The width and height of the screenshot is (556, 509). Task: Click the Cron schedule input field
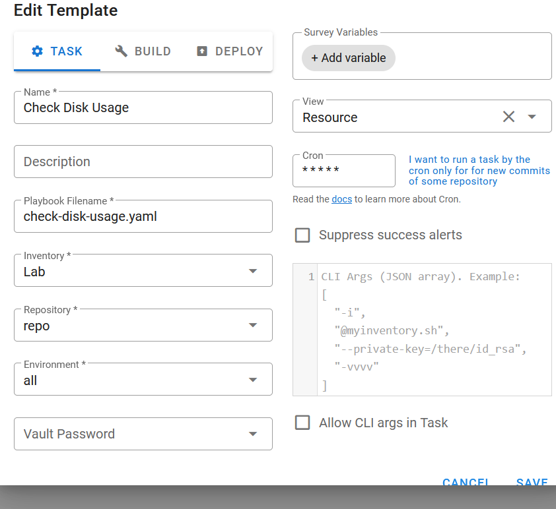344,170
